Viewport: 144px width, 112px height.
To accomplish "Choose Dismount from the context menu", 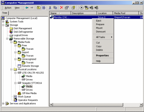I will pyautogui.click(x=103, y=31).
